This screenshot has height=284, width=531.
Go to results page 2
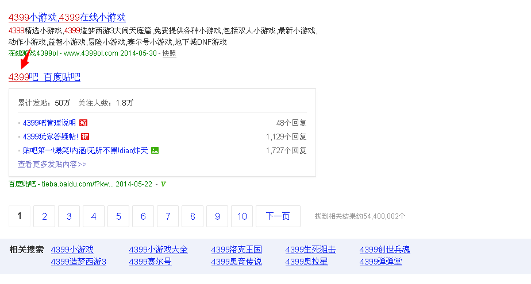pos(44,216)
